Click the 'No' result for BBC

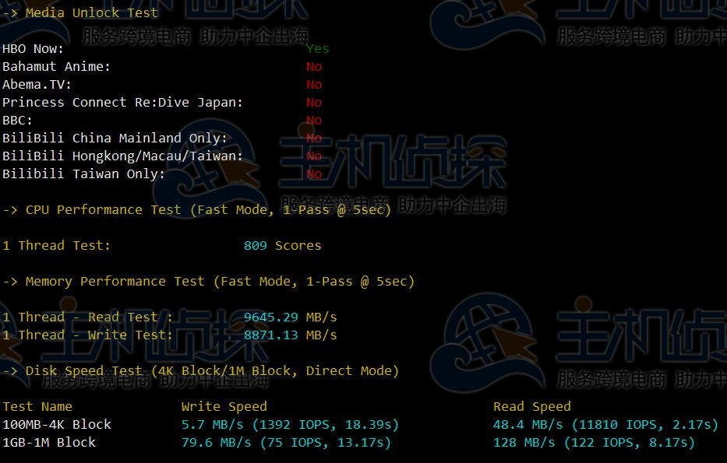[314, 121]
